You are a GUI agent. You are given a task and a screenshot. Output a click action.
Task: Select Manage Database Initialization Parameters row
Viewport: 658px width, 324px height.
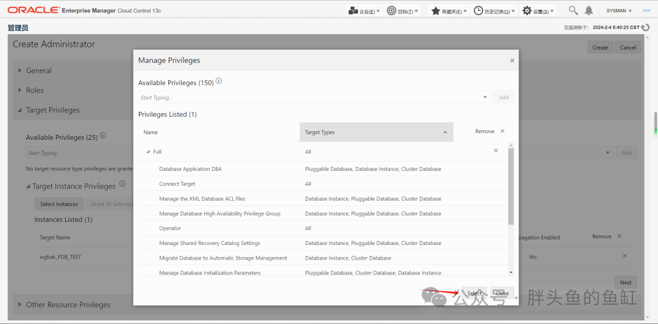(x=323, y=271)
